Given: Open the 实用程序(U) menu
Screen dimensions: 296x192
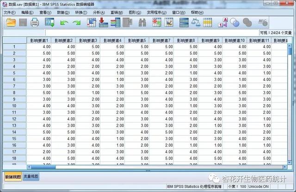Looking at the screenshot, I should click(157, 12).
